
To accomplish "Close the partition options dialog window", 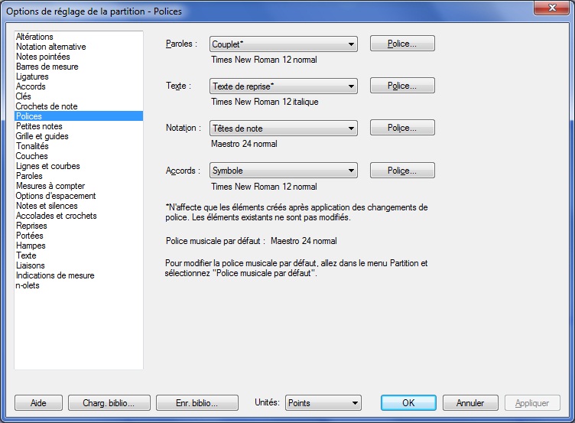I will (545, 8).
